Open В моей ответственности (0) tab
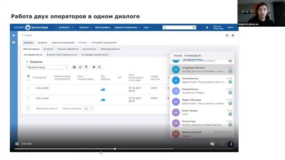The image size is (285, 160). click(x=62, y=55)
